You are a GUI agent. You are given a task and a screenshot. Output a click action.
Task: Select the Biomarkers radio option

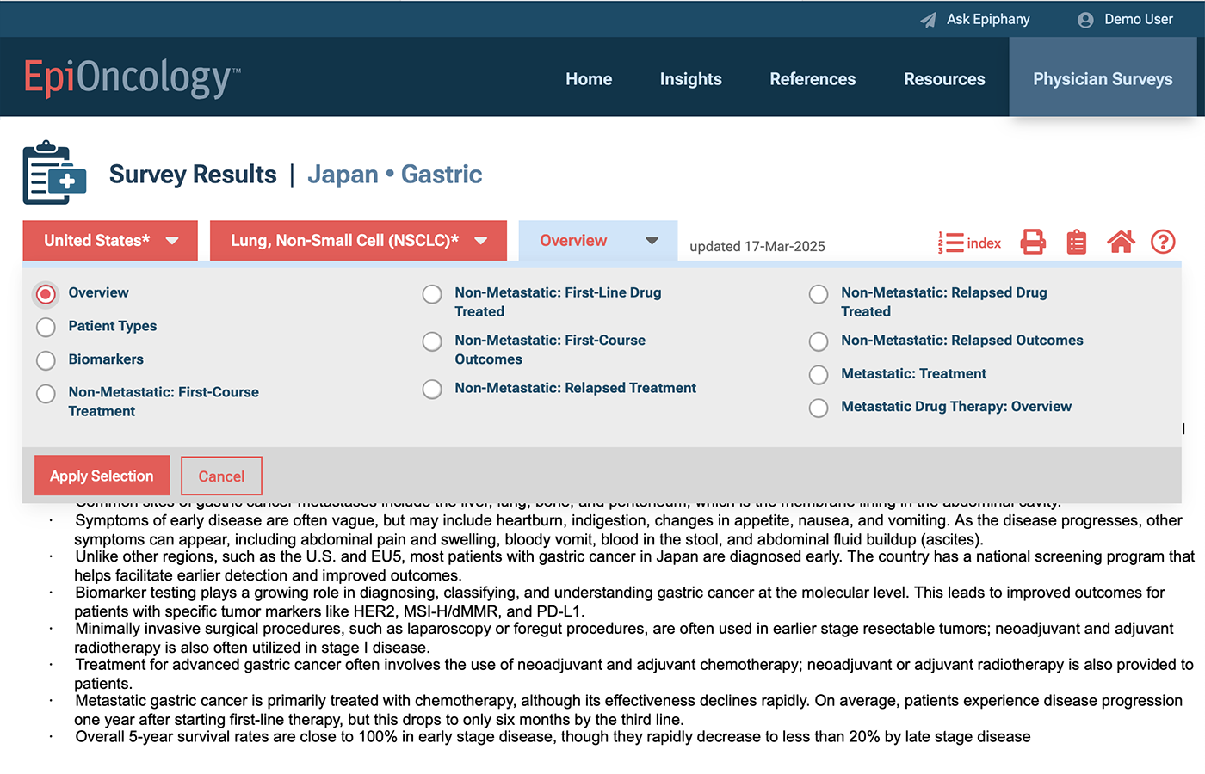pos(46,360)
